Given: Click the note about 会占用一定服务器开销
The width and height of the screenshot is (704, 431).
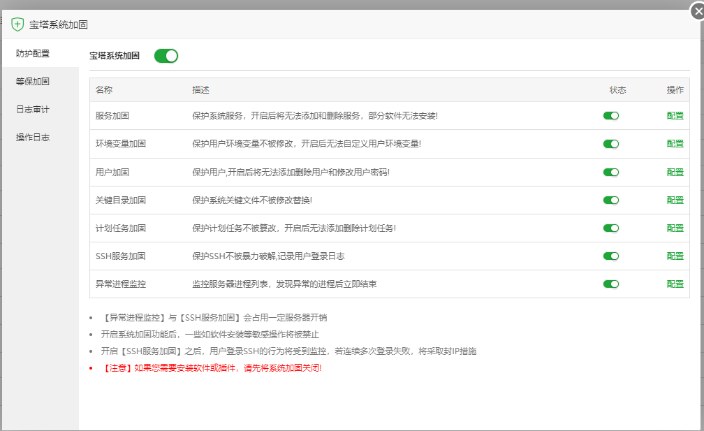Looking at the screenshot, I should (x=214, y=318).
